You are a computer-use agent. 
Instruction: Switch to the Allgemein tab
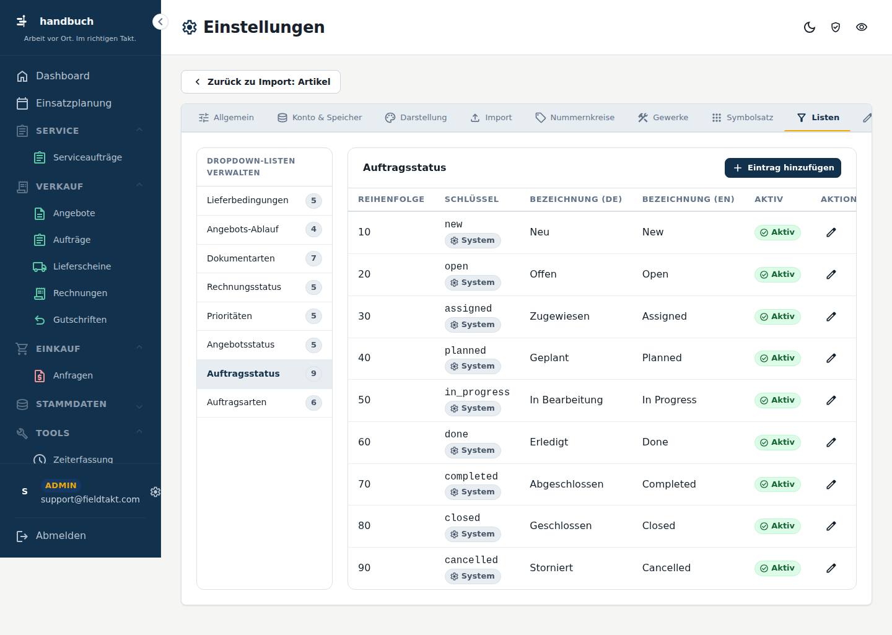pos(226,118)
